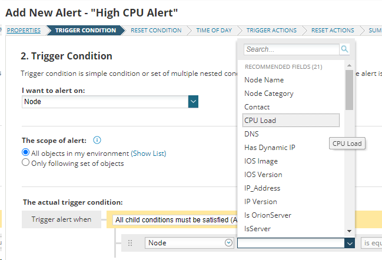Click the scope of alert info icon

pos(97,140)
